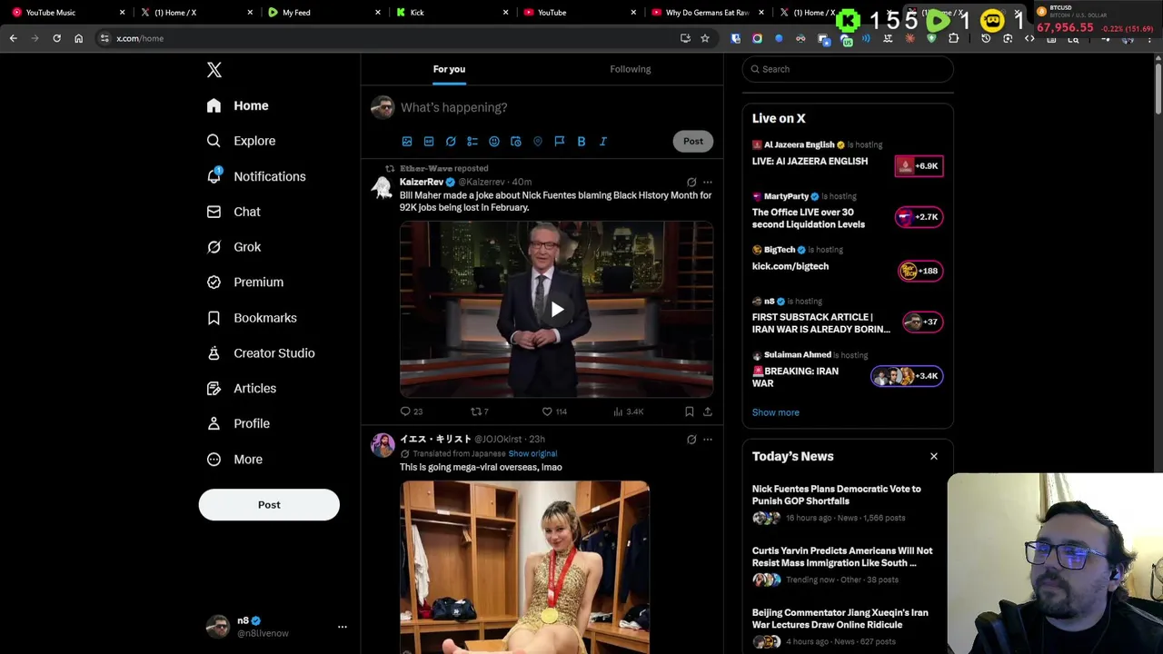Open Creator Studio
This screenshot has height=654, width=1163.
point(260,353)
